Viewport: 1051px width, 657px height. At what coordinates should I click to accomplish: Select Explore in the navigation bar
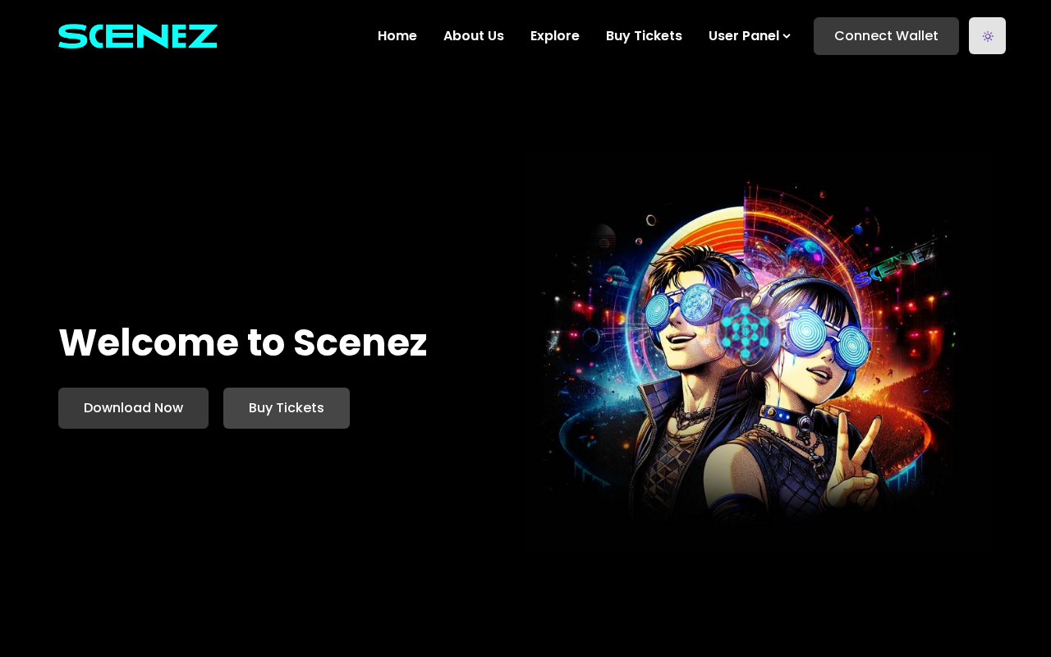555,36
